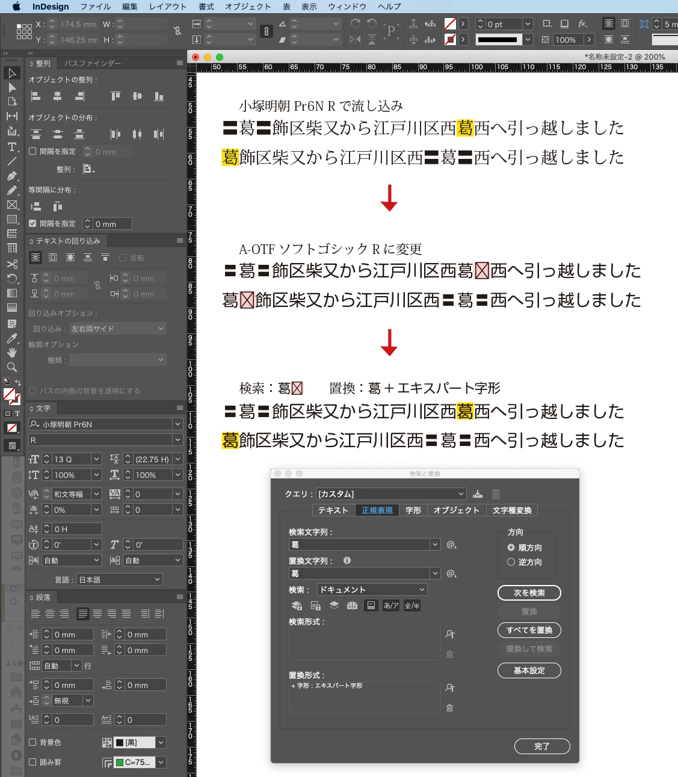Click すべてを置換 button
The height and width of the screenshot is (777, 678).
(529, 630)
